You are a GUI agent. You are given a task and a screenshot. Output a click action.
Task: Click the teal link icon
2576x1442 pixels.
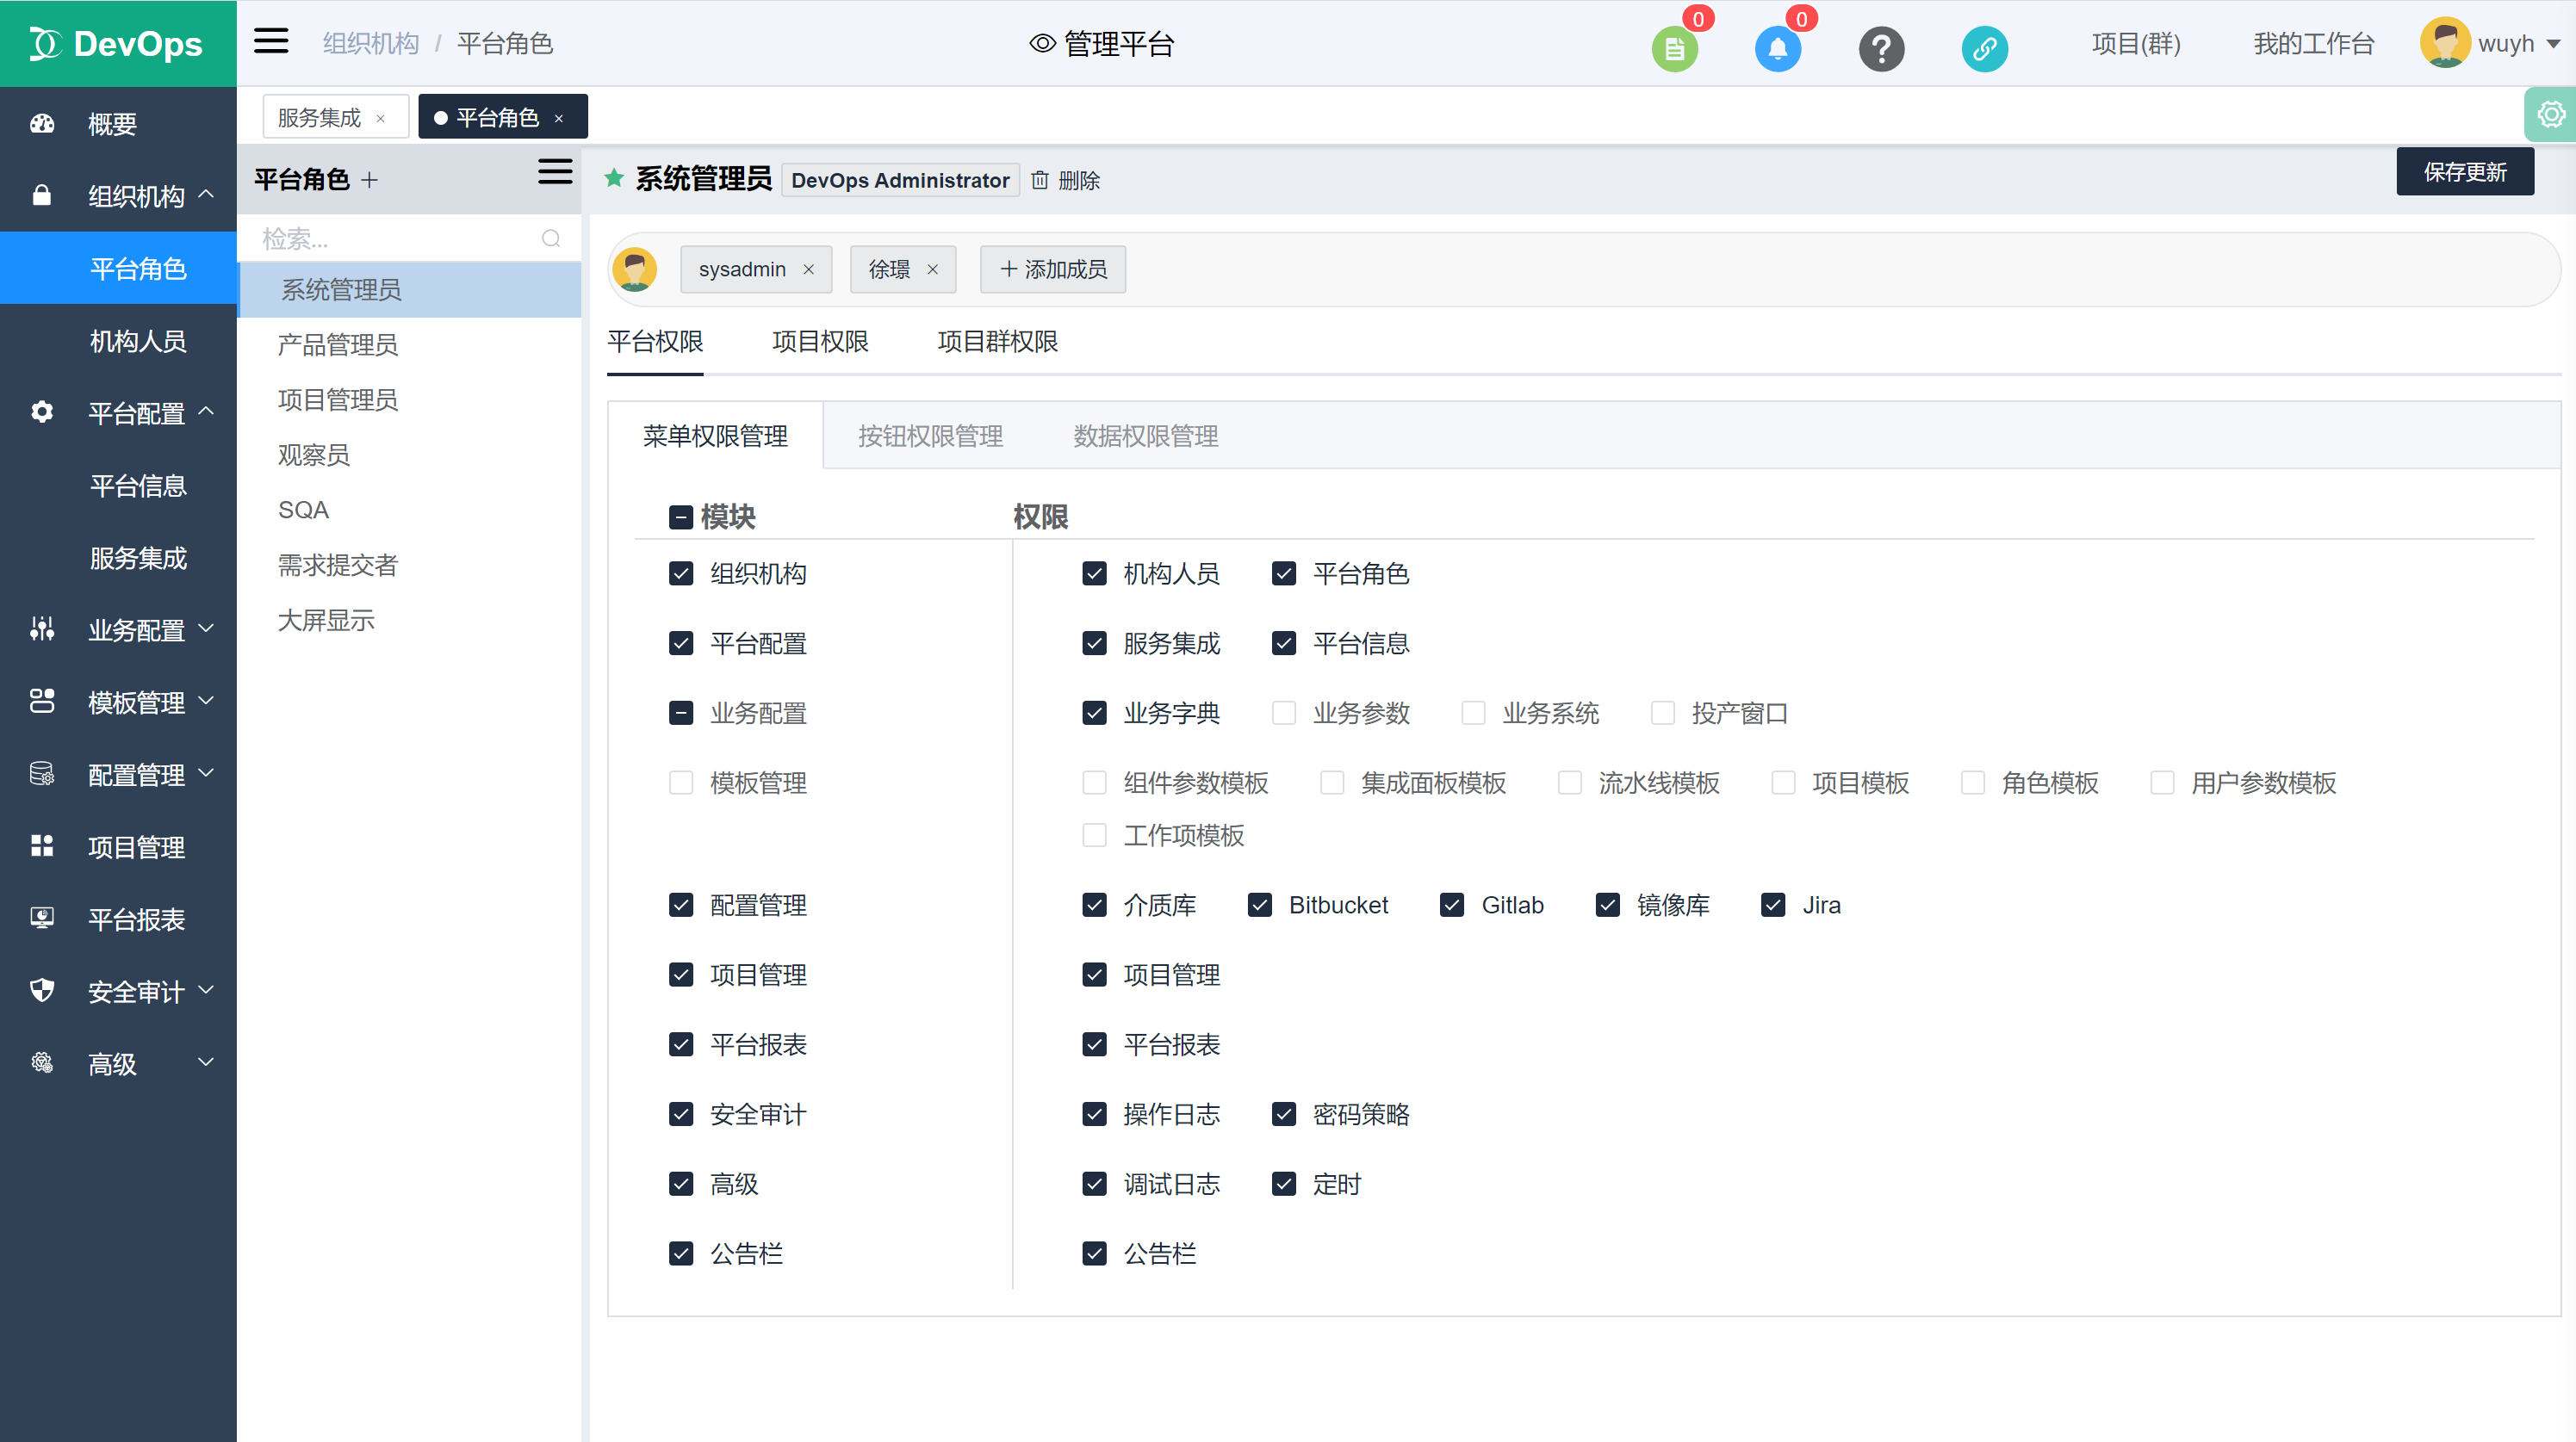click(1984, 49)
